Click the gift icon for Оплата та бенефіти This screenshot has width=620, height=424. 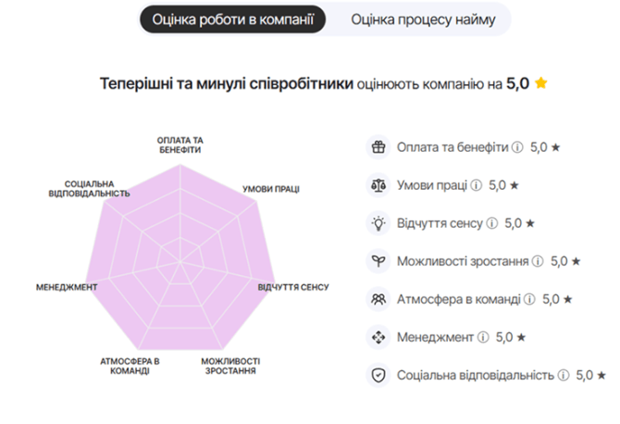(378, 147)
